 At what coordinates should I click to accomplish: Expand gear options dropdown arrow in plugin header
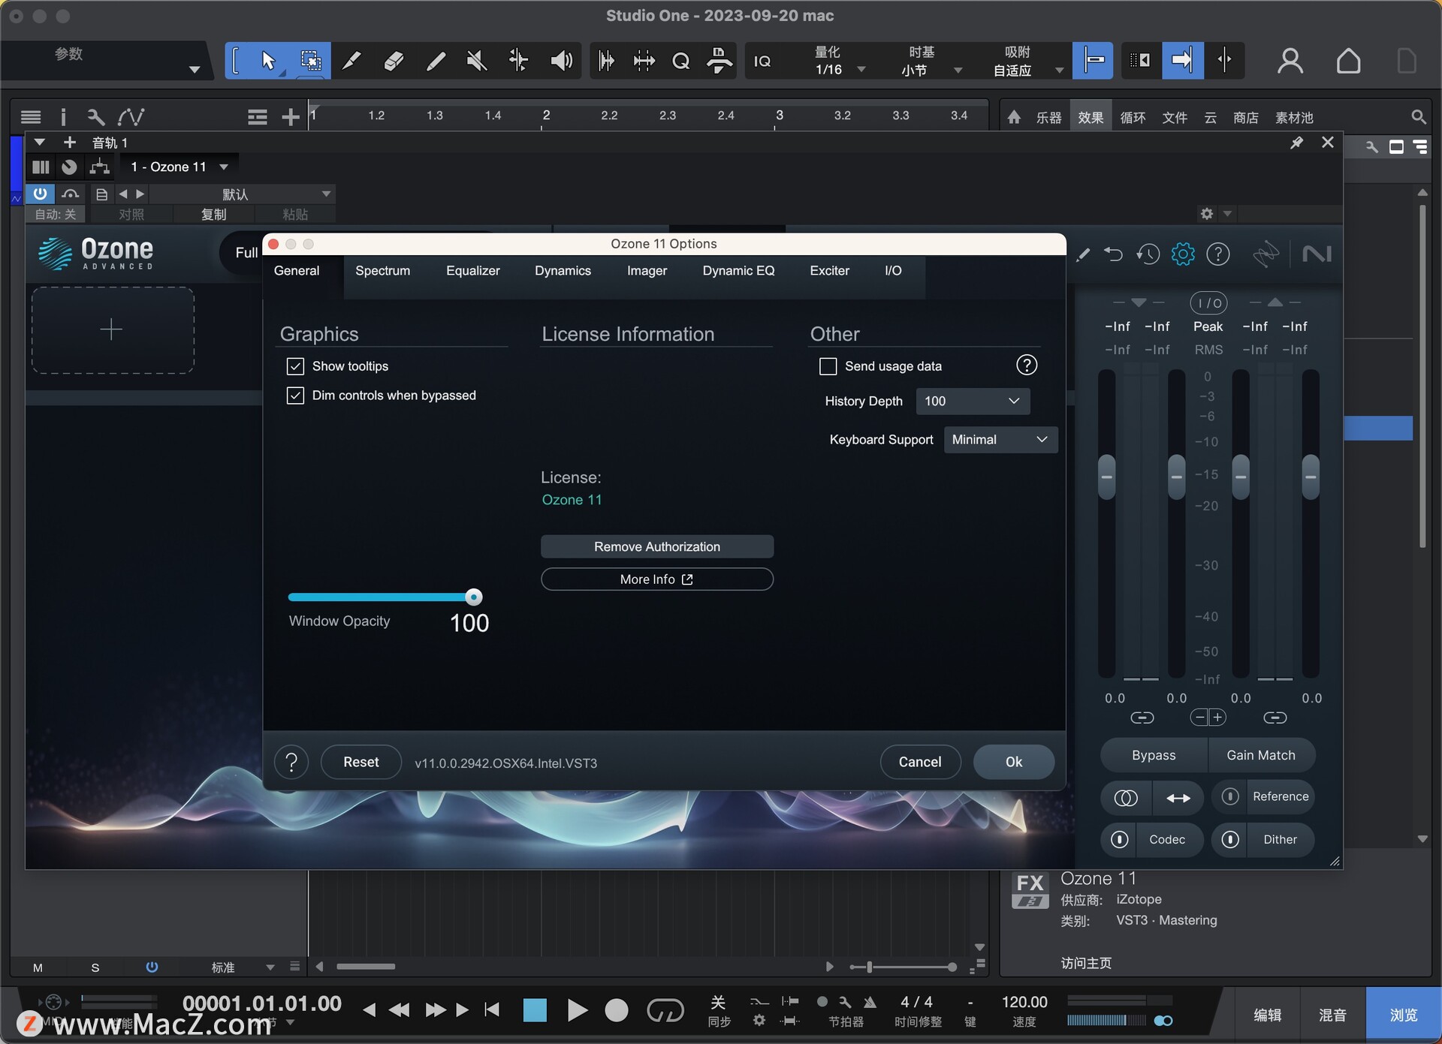coord(1227,214)
